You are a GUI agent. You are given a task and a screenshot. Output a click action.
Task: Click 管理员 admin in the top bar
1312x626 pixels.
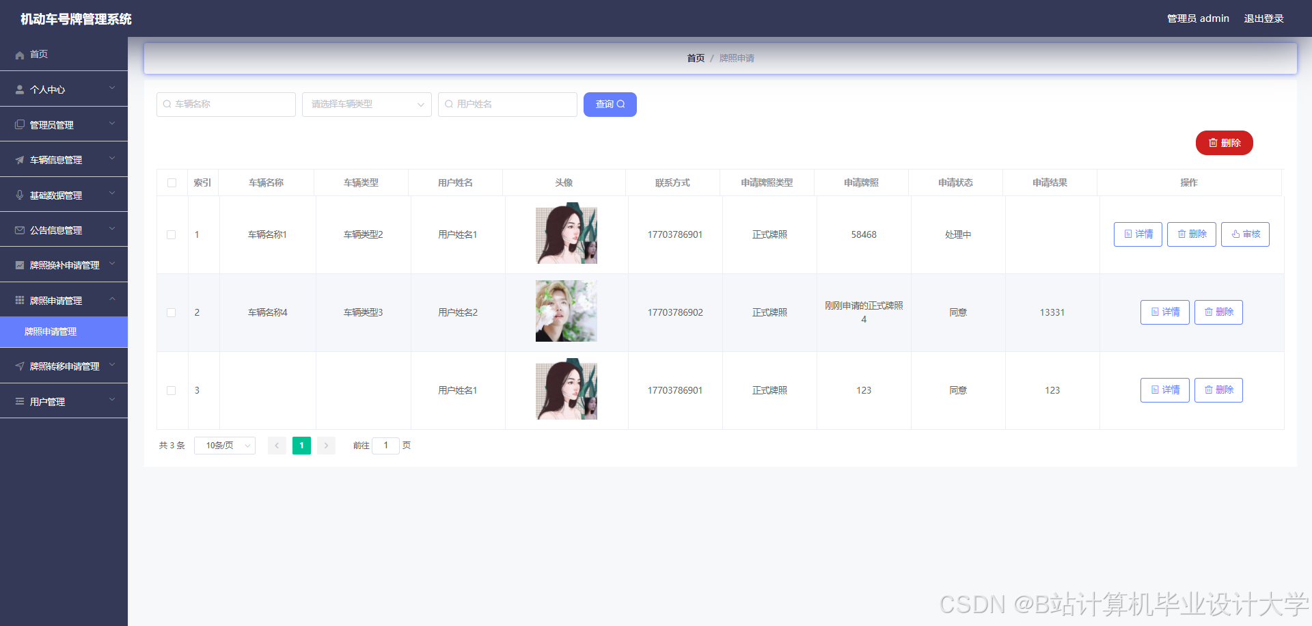(x=1198, y=18)
